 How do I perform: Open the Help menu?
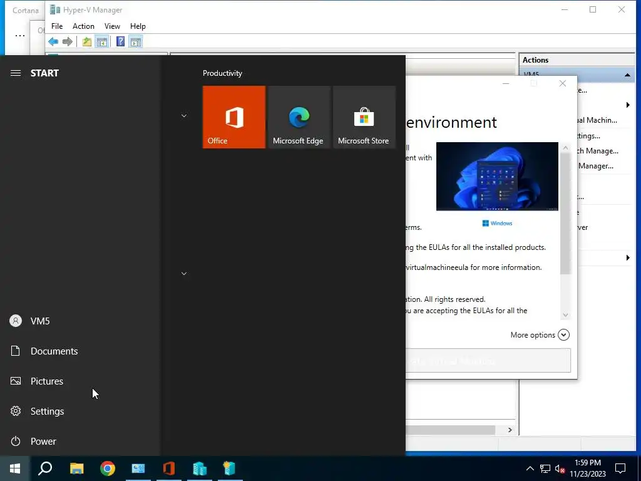(x=138, y=26)
